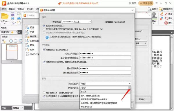
Task: Click the Print icon in the toolbar
Action: tap(12, 18)
